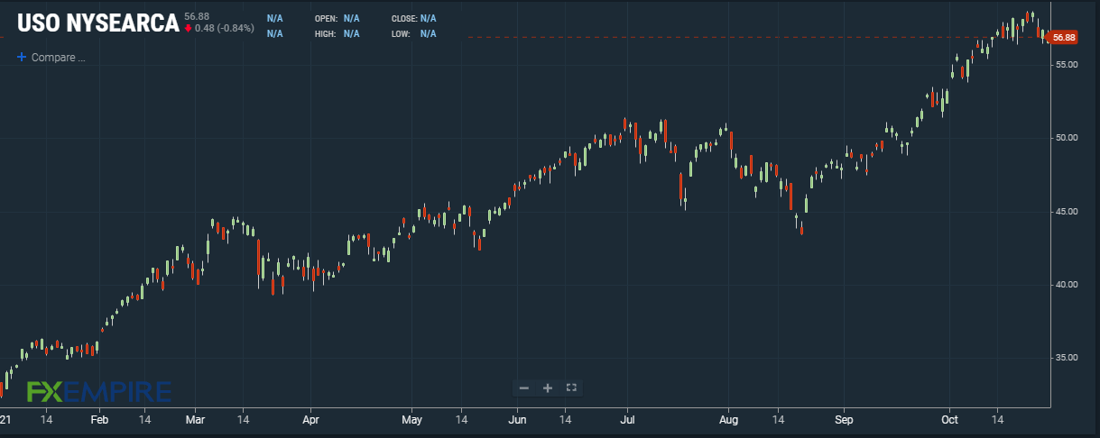Screen dimensions: 1100x438
Task: Select the 40.00 price axis label
Action: click(1066, 285)
